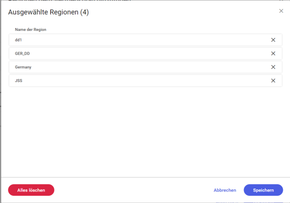
Task: Remove the JSS region with its X
Action: (273, 81)
